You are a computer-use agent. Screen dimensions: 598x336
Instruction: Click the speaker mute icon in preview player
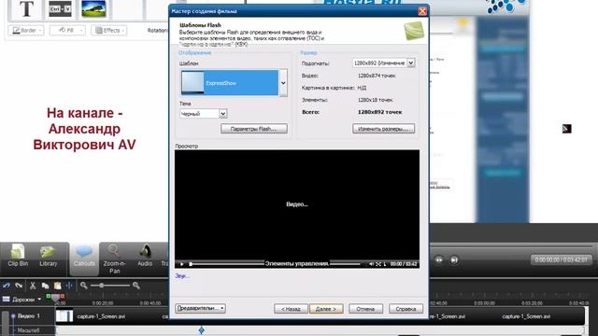pos(371,264)
